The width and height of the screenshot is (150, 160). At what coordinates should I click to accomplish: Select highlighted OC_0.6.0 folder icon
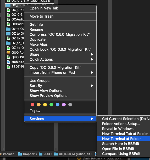pos(8,5)
